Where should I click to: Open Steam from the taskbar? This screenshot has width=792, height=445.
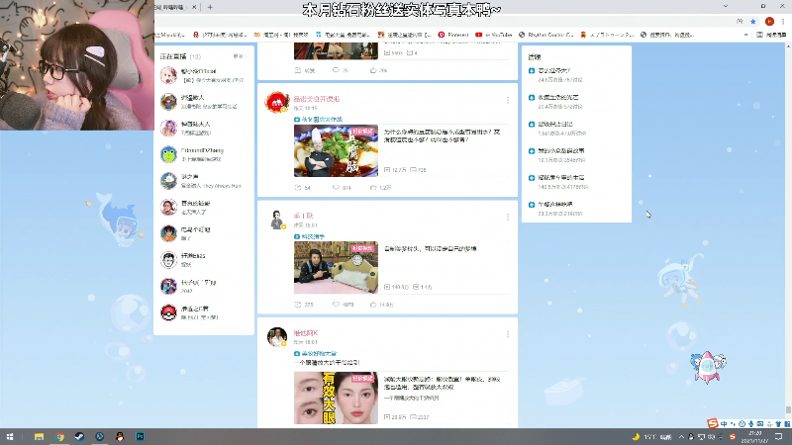coord(80,436)
